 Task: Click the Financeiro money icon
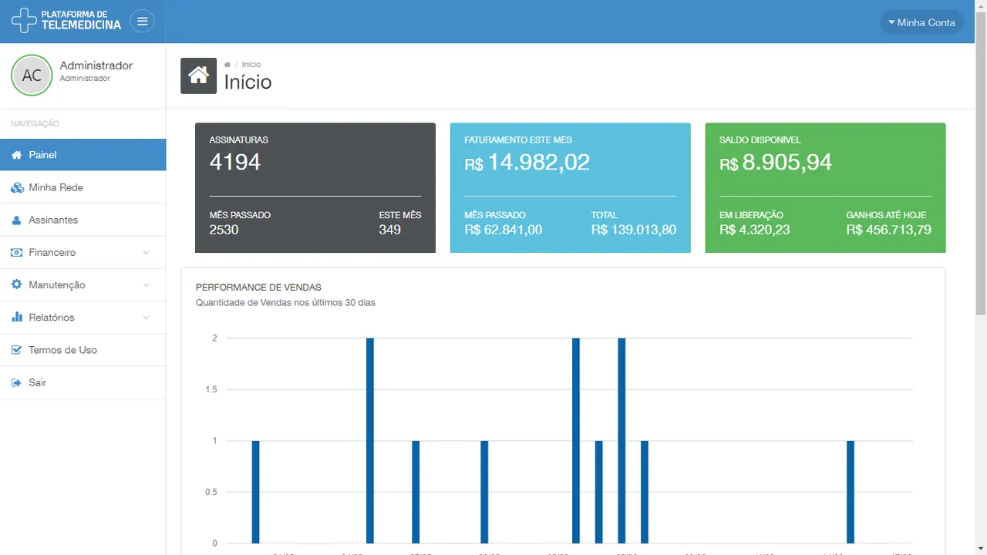17,252
